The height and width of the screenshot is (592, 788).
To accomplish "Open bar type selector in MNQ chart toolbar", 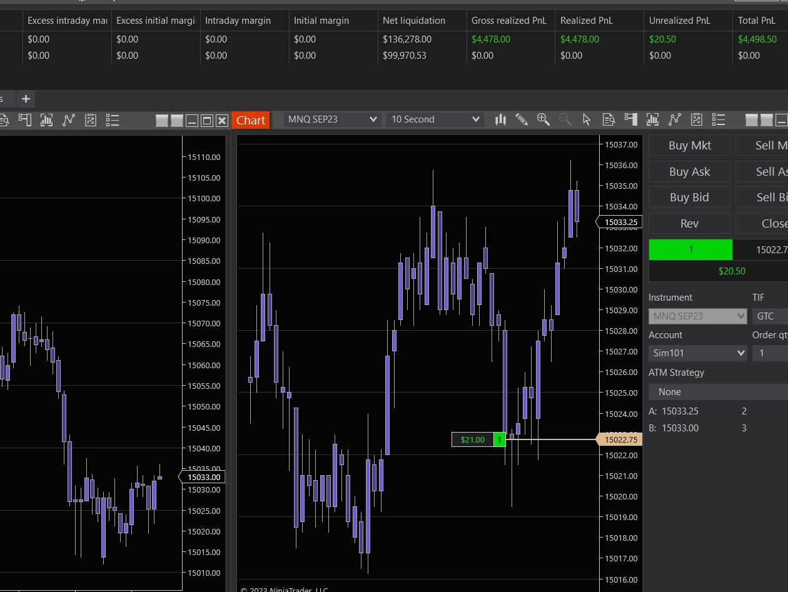I will click(500, 119).
